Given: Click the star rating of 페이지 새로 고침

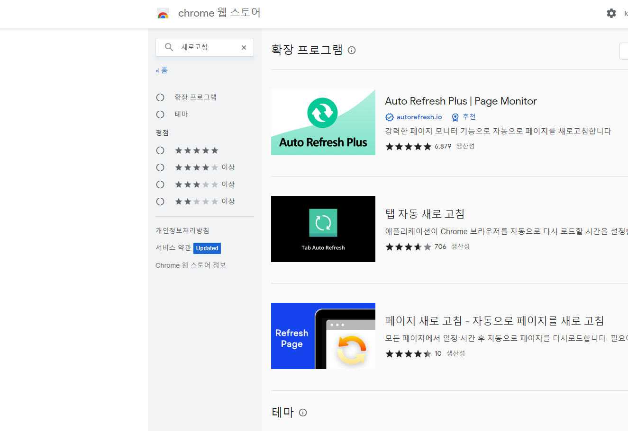Looking at the screenshot, I should [x=409, y=354].
